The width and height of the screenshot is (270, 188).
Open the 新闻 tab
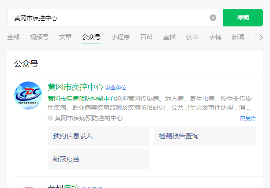coord(238,37)
